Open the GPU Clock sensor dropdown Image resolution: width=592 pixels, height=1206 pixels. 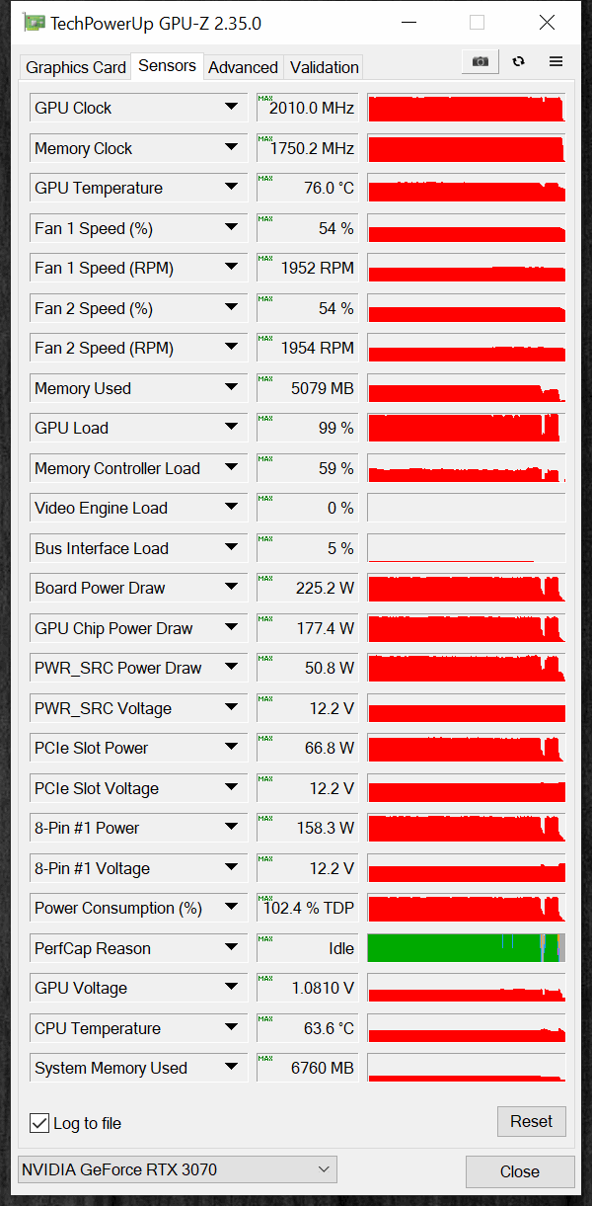231,108
